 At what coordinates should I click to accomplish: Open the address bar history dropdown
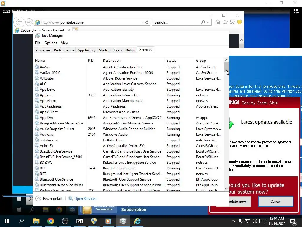142,22
